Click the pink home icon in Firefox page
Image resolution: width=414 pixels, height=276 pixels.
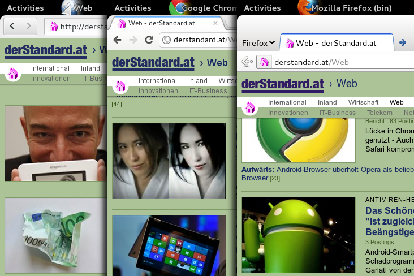click(250, 108)
